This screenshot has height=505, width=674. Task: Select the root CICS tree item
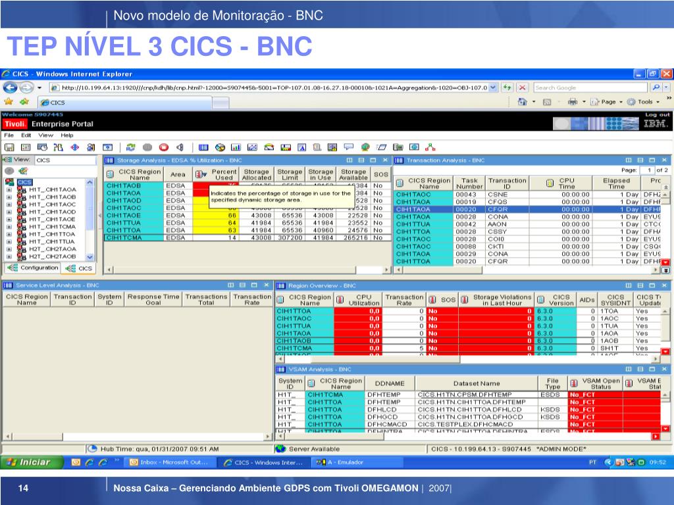tap(24, 182)
